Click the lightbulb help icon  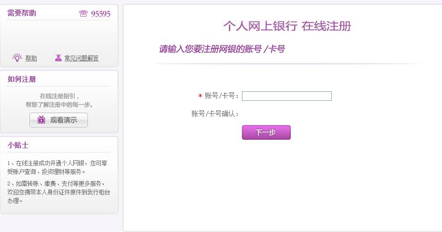(17, 58)
